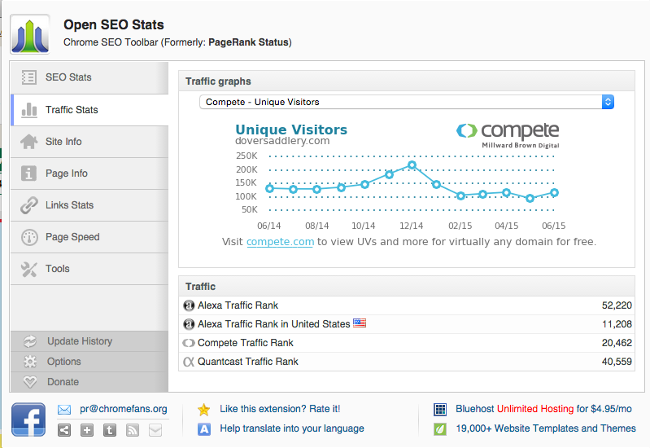
Task: Open Compete Traffic Rank row
Action: point(407,343)
